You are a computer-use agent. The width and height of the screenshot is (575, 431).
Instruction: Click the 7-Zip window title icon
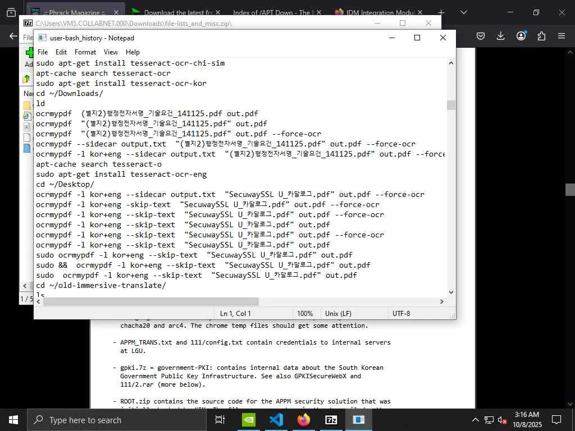pyautogui.click(x=28, y=23)
